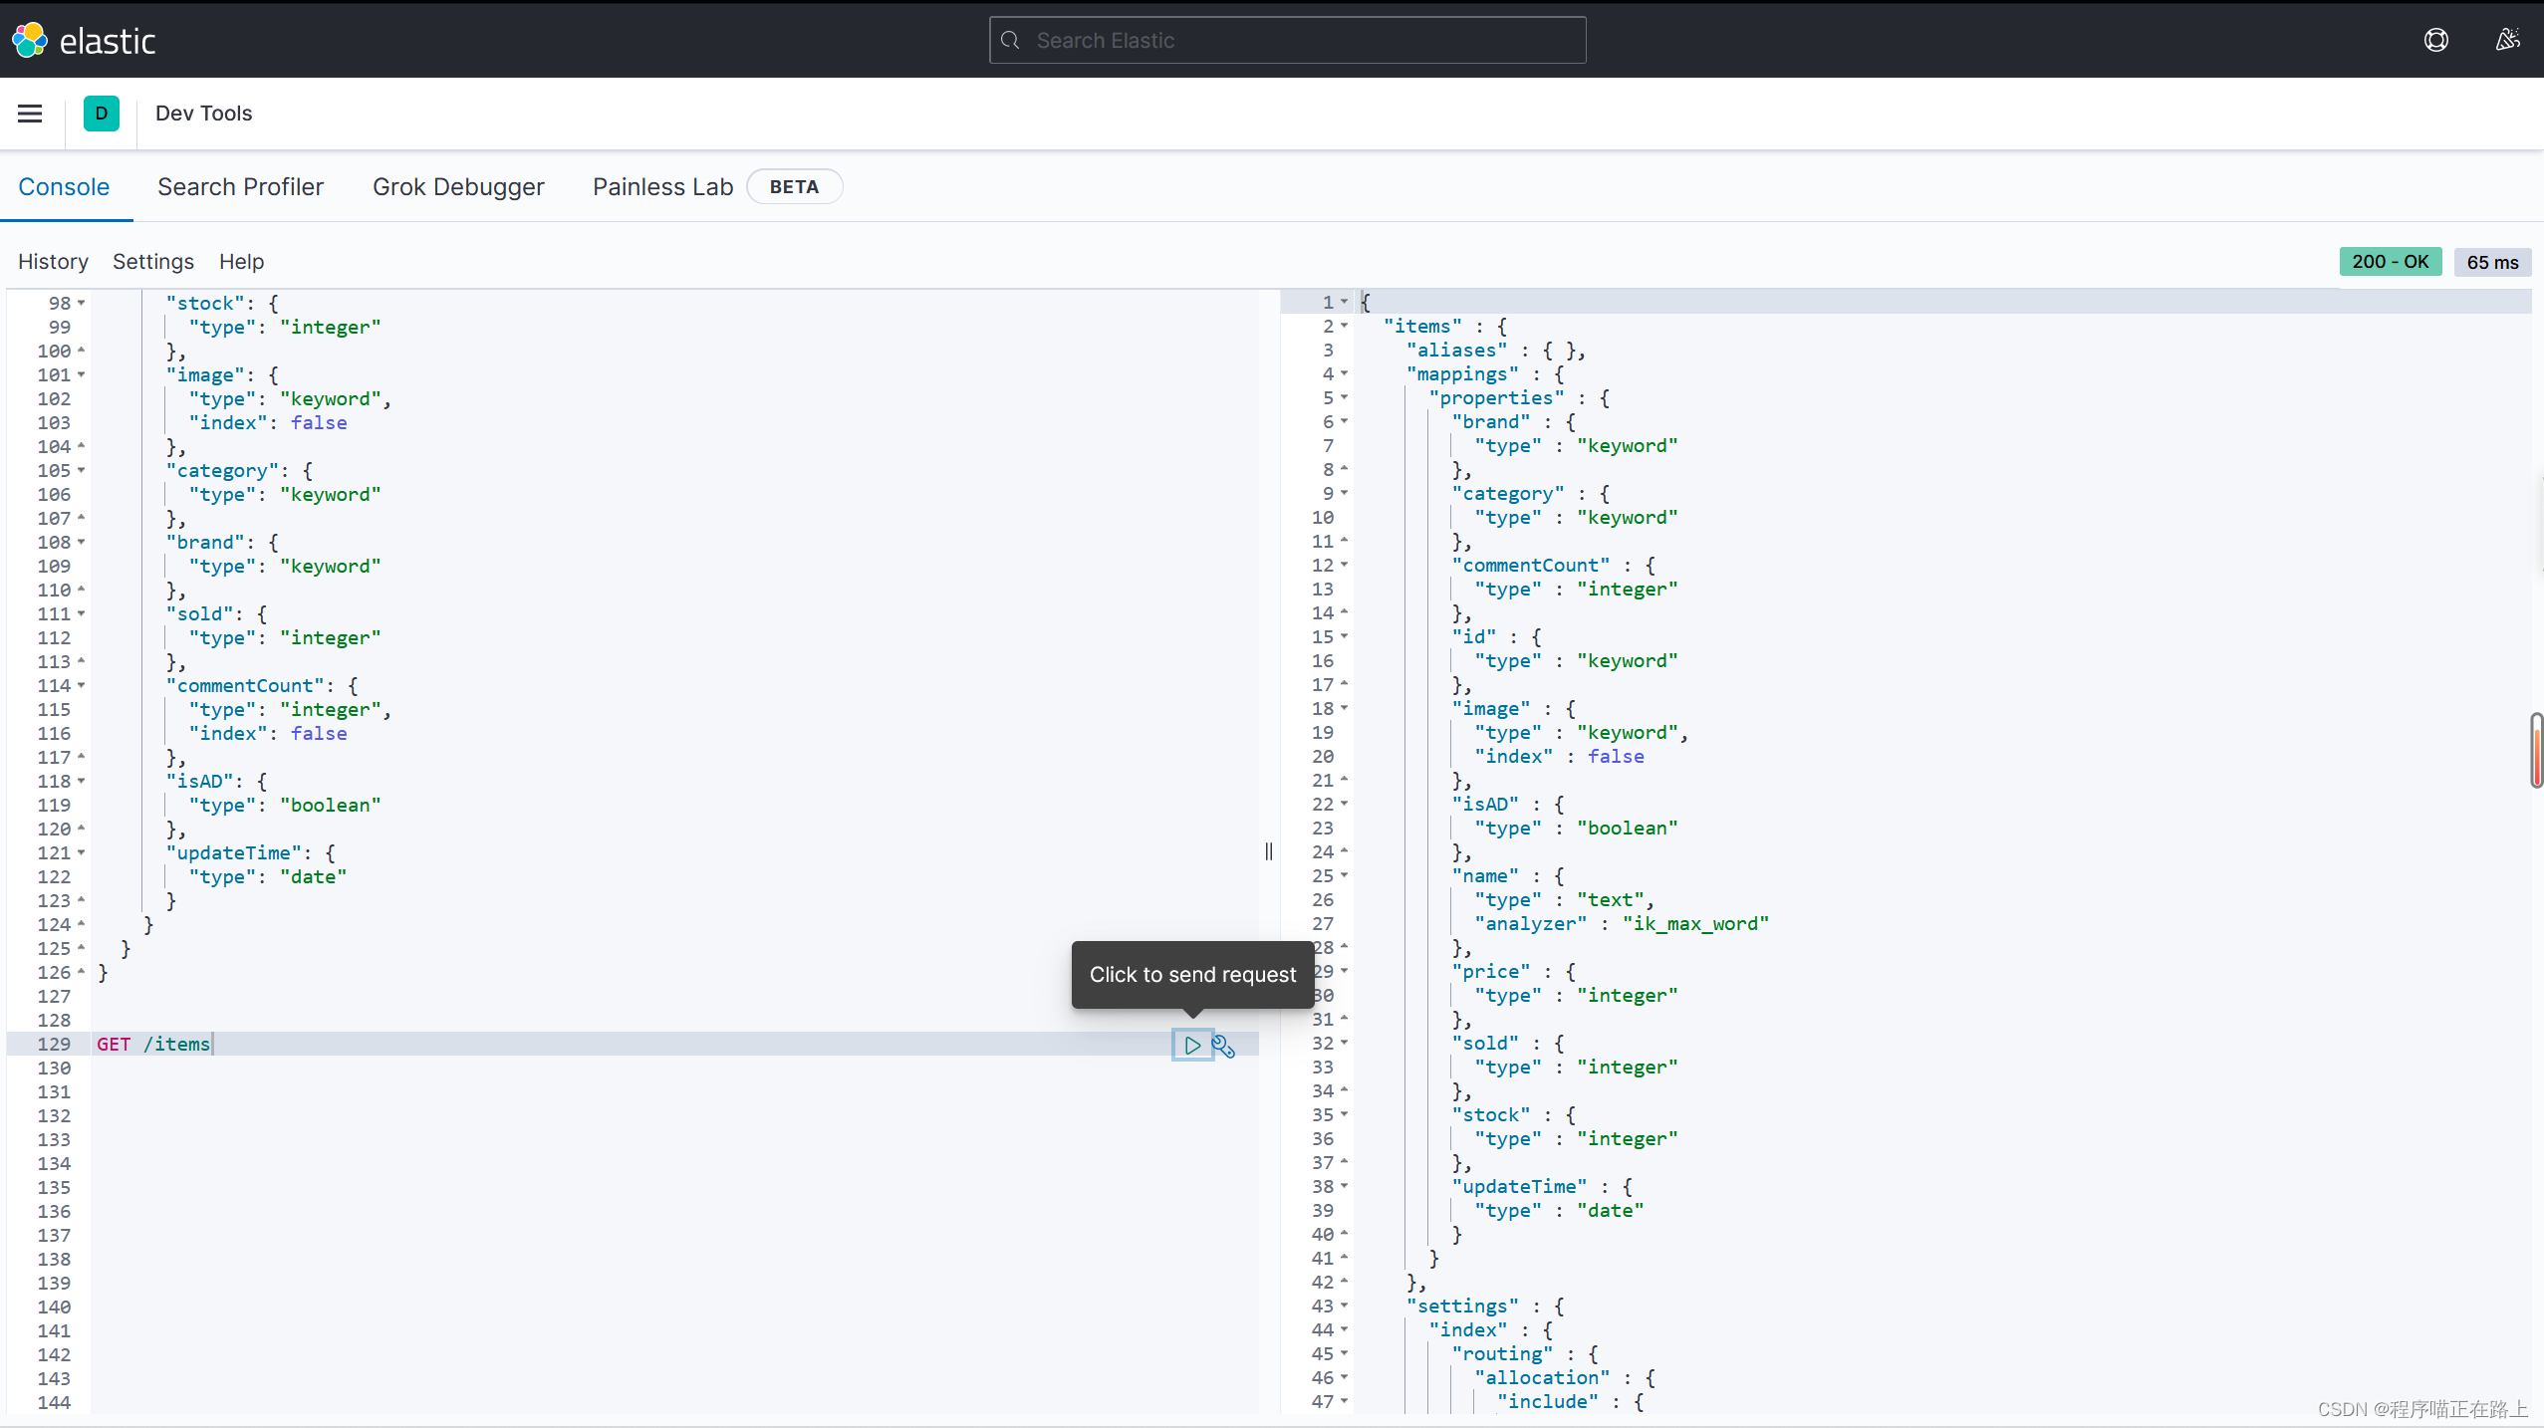Collapse the "stock" block fold arrow at line 98
This screenshot has width=2544, height=1428.
click(x=82, y=303)
